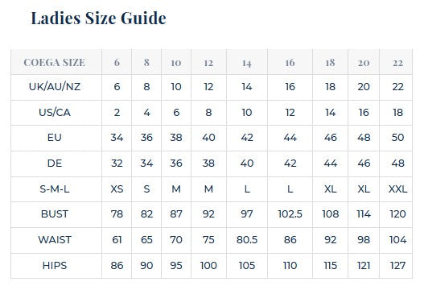
Task: Click the bust value 78
Action: tap(117, 214)
